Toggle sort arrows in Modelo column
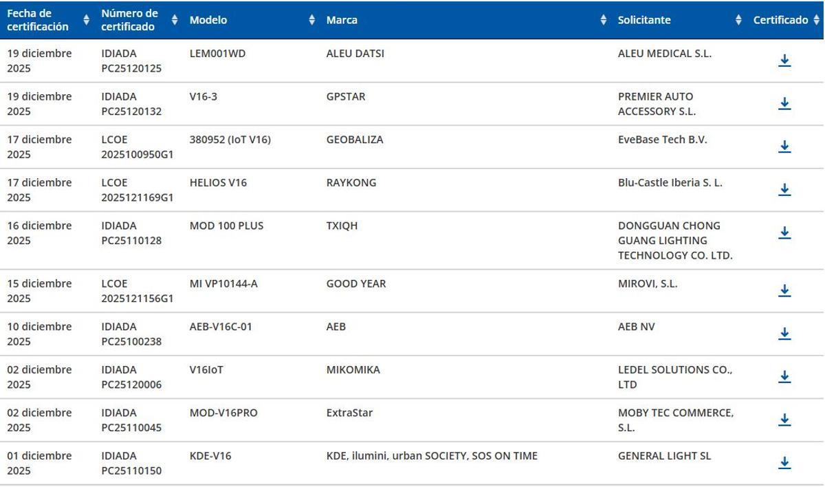825x487 pixels. (x=312, y=20)
